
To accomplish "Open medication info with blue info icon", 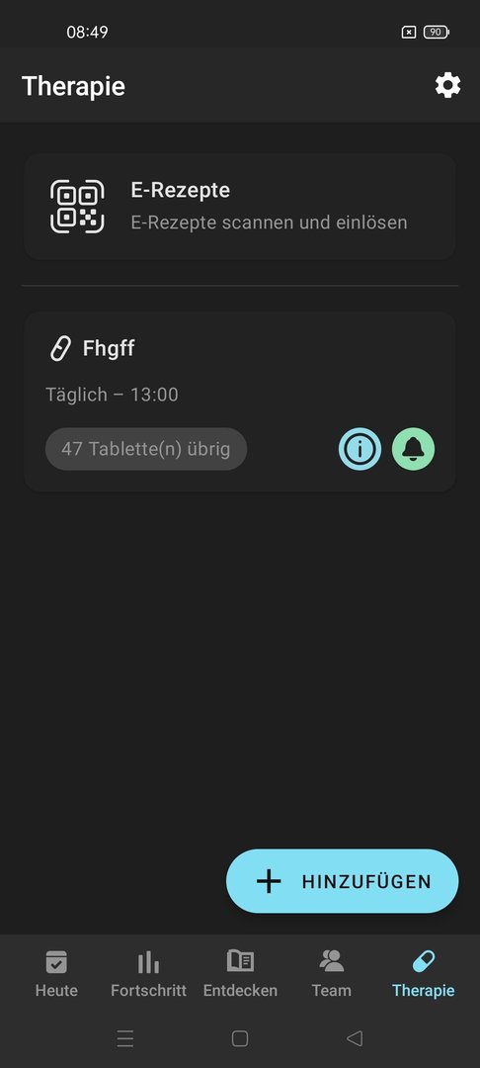I will [x=360, y=449].
